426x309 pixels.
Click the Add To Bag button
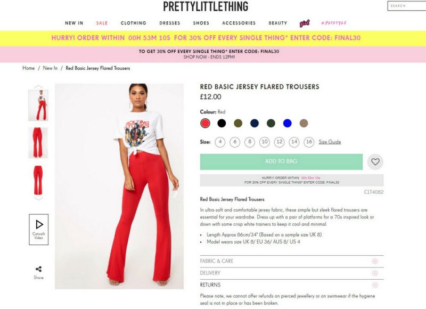coord(281,162)
